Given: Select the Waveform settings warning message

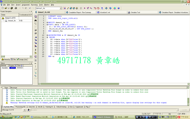Looking at the screenshot, I should [x=88, y=102].
